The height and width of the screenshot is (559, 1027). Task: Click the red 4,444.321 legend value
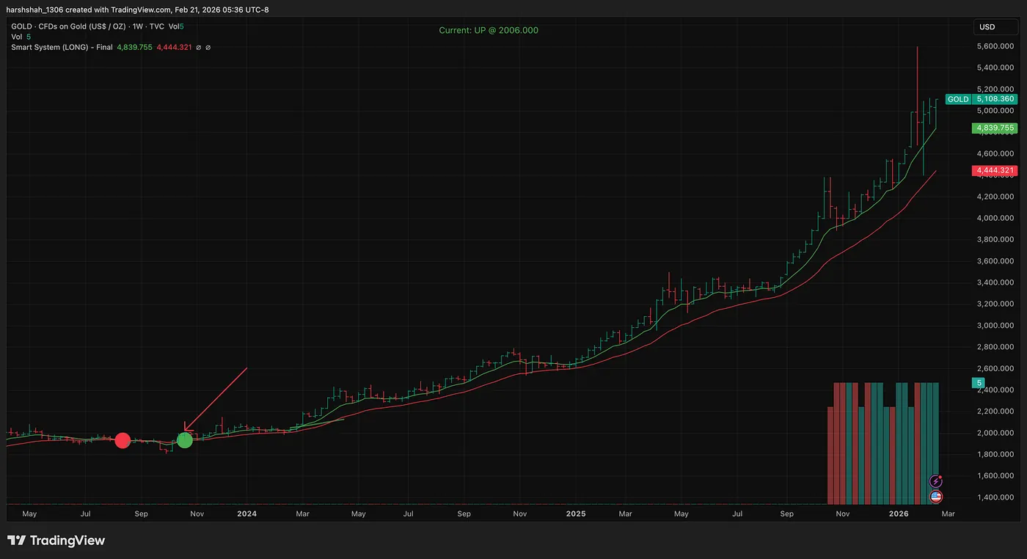point(174,47)
